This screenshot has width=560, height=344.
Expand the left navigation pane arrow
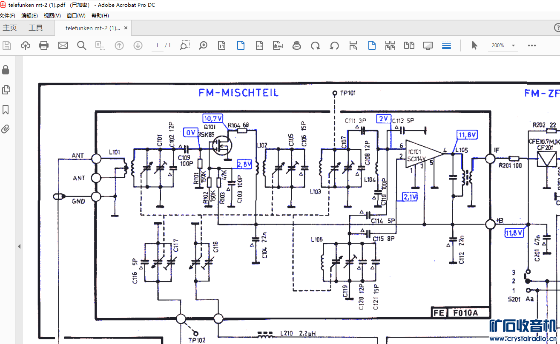19,246
